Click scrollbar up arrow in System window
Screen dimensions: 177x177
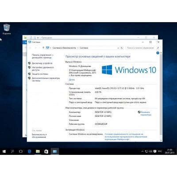point(161,53)
